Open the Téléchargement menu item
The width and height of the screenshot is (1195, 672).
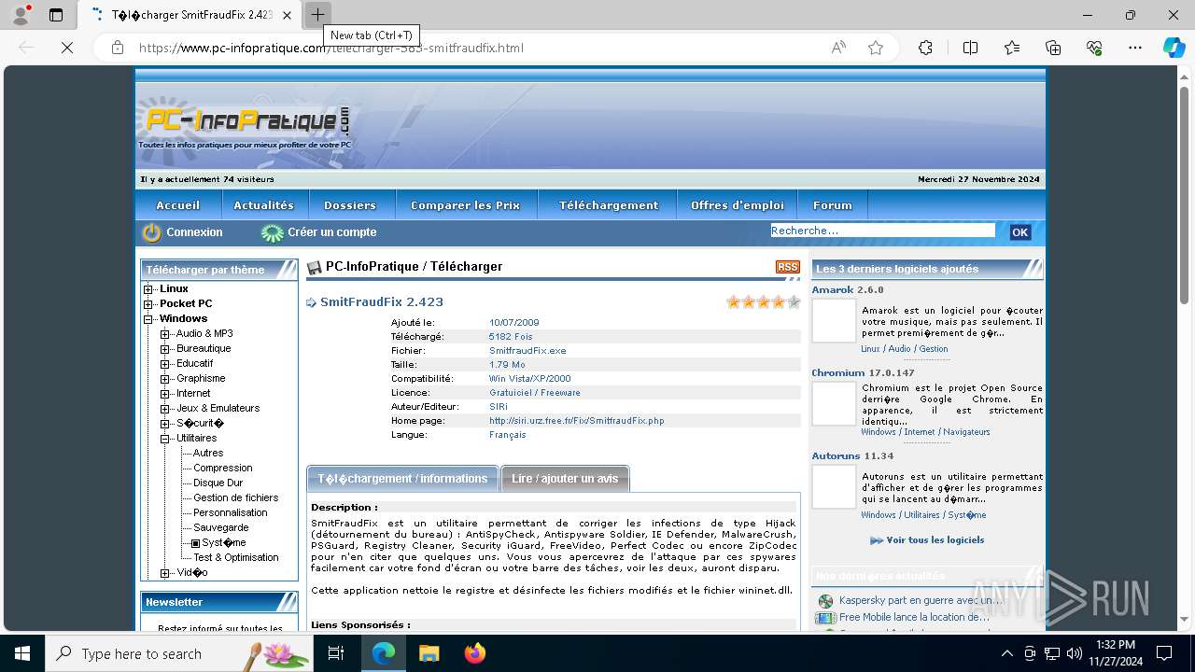[609, 205]
